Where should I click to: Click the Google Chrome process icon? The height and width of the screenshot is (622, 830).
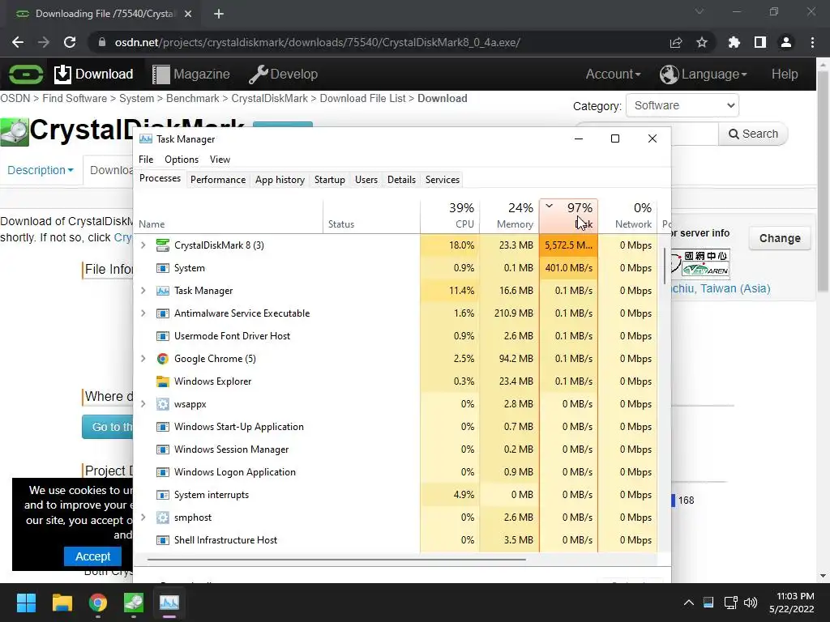pyautogui.click(x=162, y=359)
